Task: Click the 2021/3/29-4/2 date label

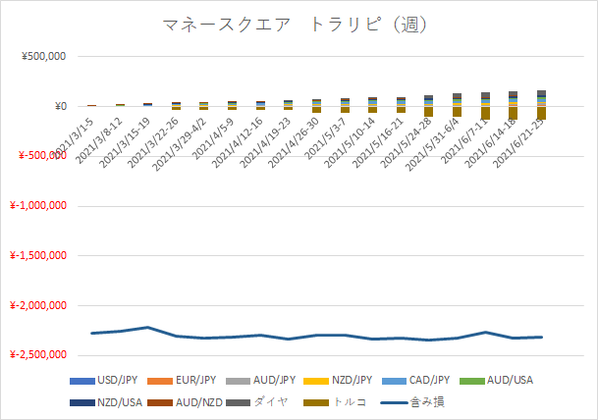Action: tap(180, 144)
